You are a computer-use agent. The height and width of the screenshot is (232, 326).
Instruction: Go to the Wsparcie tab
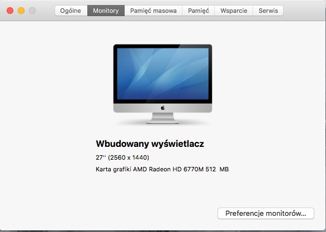[x=234, y=11]
